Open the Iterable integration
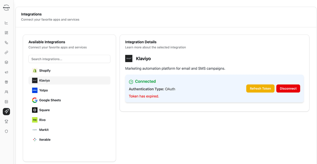Viewport: 317px width, 164px height. 45,140
